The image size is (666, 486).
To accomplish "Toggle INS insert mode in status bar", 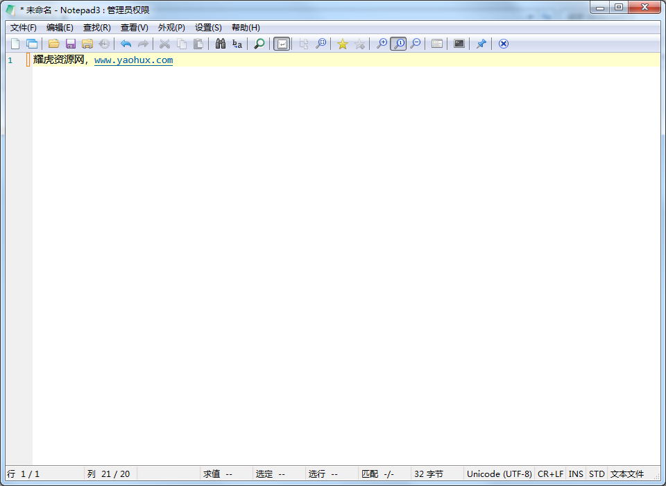I will [576, 474].
